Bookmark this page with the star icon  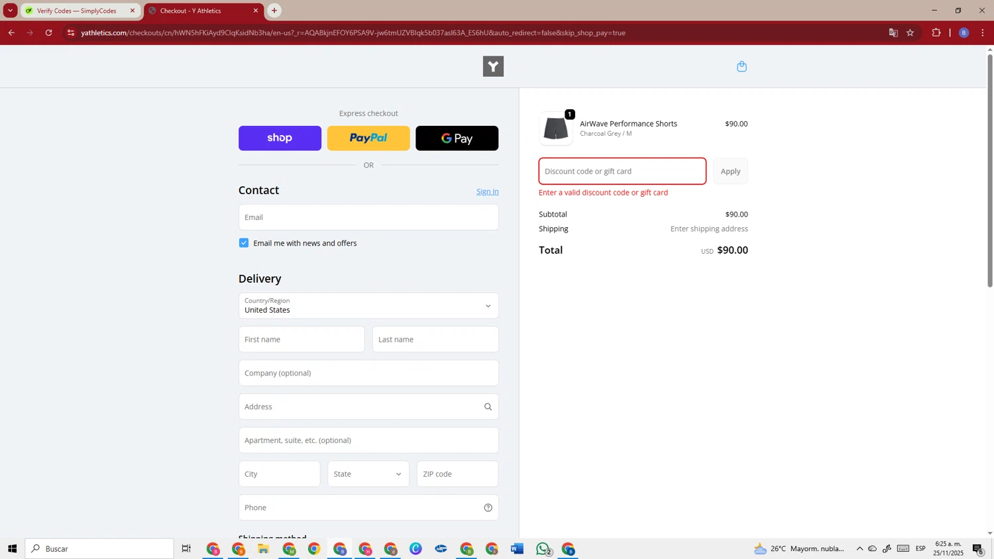point(910,32)
